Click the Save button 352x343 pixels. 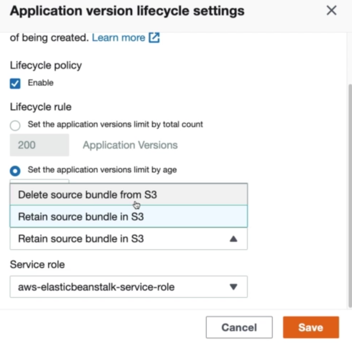tap(311, 327)
